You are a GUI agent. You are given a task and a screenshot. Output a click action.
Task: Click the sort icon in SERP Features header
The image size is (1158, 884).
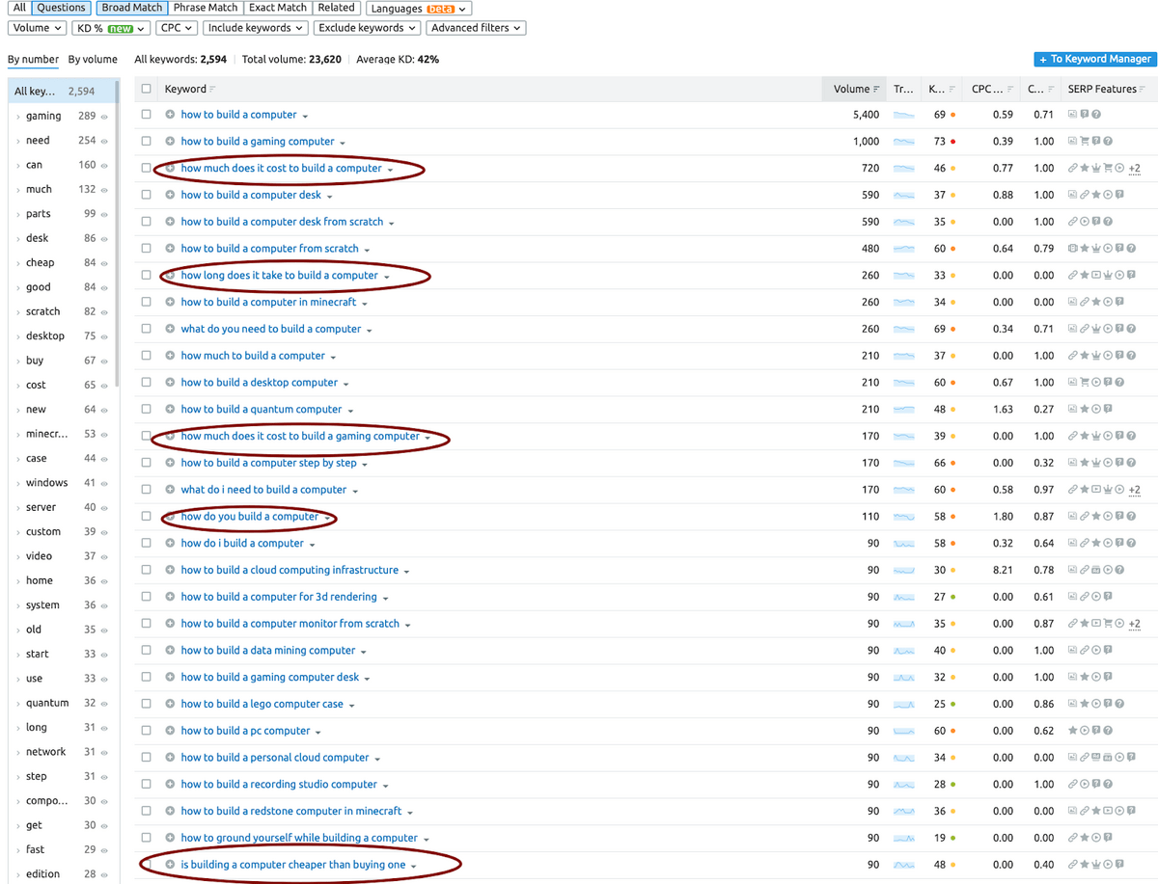[1144, 90]
